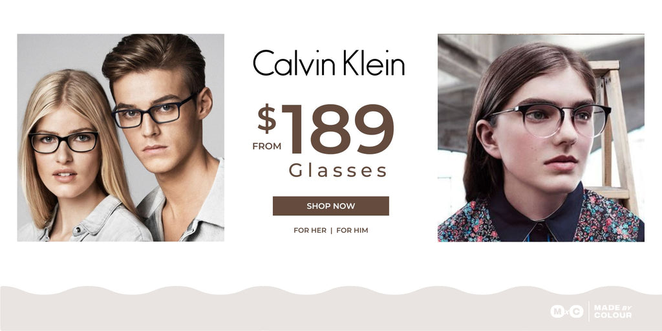Click the man's styled brown hair
This screenshot has height=331, width=662.
point(155,59)
